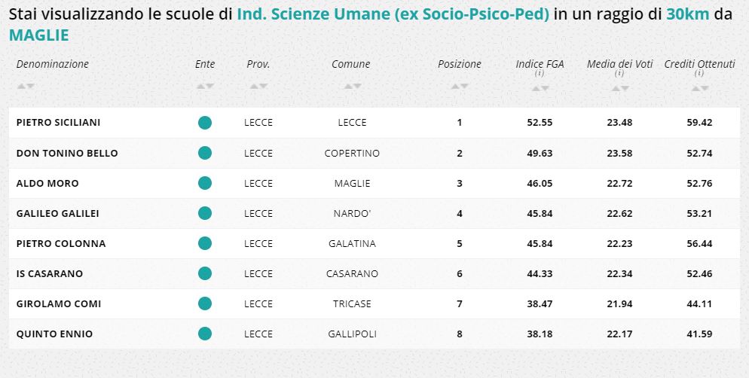This screenshot has width=749, height=378.
Task: Sort table using Denominazione arrows
Action: [x=26, y=87]
